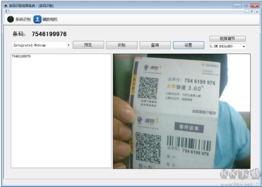
Task: Minimize the main application window
Action: 237,6
